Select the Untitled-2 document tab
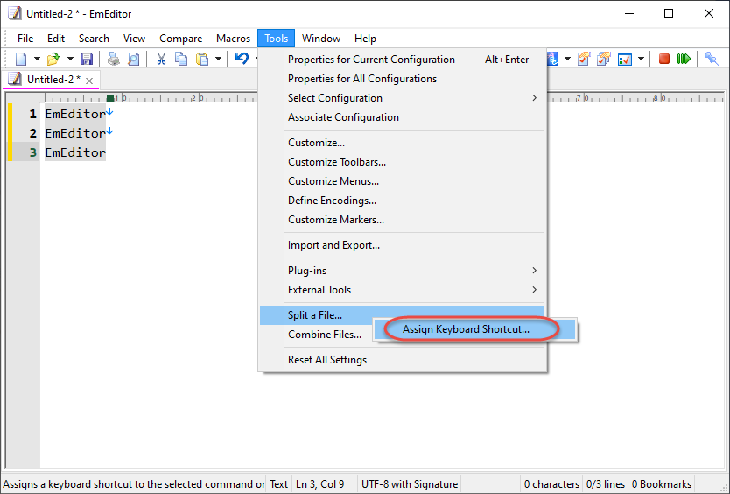The image size is (730, 494). coord(50,80)
